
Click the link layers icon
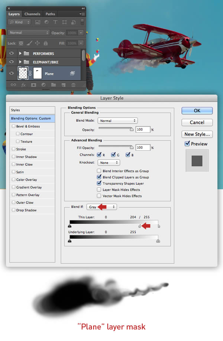pyautogui.click(x=13, y=85)
